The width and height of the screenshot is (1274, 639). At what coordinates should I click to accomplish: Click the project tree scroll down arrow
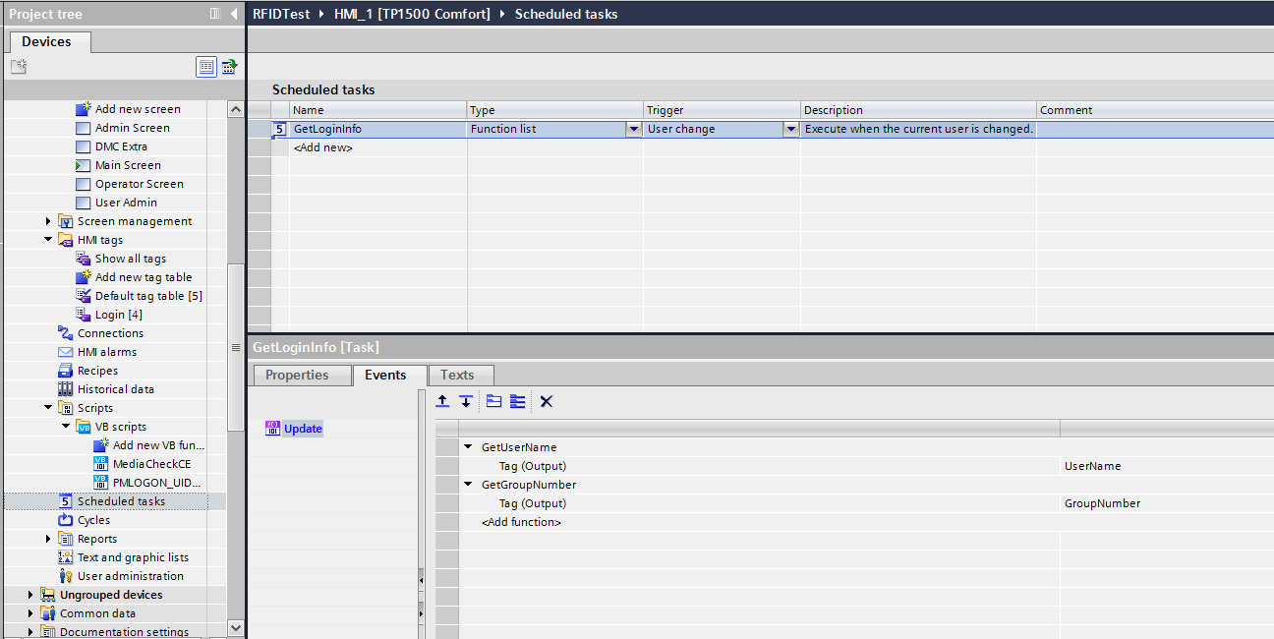click(x=235, y=627)
